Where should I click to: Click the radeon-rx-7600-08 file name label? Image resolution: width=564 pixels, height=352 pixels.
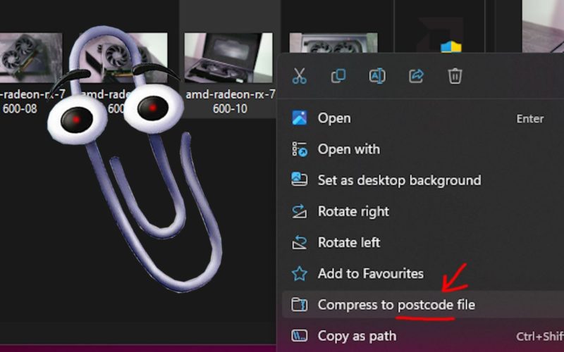[x=32, y=101]
